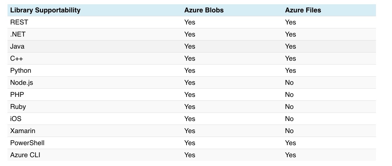392x166 pixels.
Task: Click the Xamarin library name
Action: point(23,131)
